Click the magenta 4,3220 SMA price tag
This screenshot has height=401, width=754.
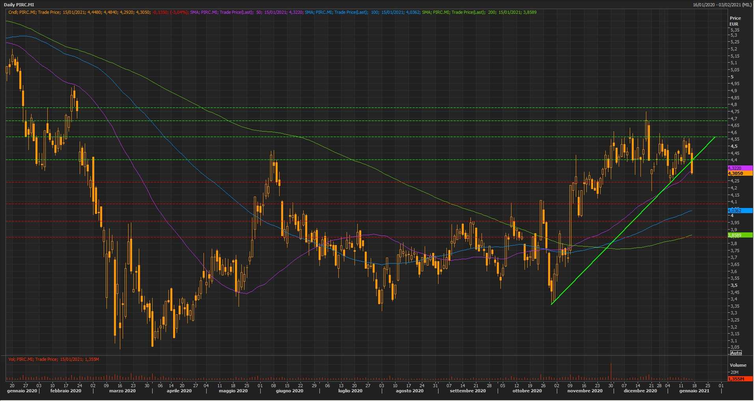pyautogui.click(x=740, y=168)
